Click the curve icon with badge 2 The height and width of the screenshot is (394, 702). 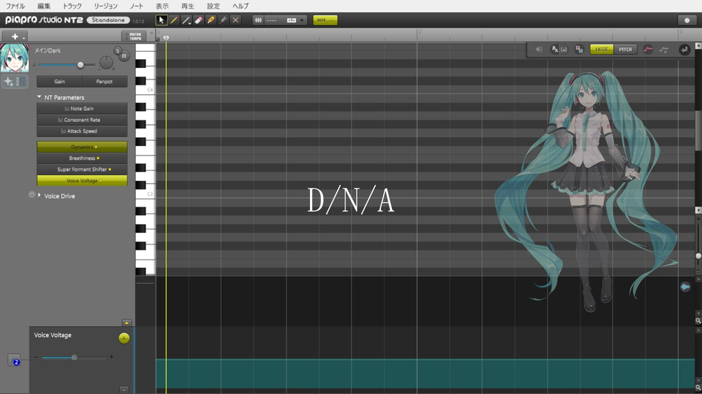15,359
